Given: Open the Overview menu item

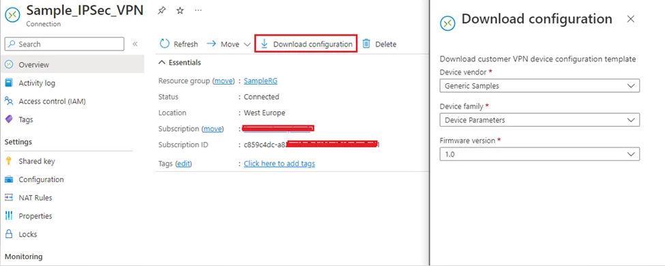Looking at the screenshot, I should click(72, 65).
